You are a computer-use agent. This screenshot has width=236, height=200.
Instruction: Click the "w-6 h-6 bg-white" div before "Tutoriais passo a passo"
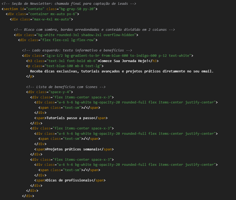[x=126, y=102]
